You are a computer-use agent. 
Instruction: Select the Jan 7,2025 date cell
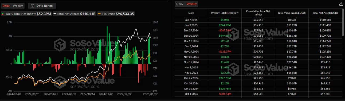pyautogui.click(x=191, y=20)
